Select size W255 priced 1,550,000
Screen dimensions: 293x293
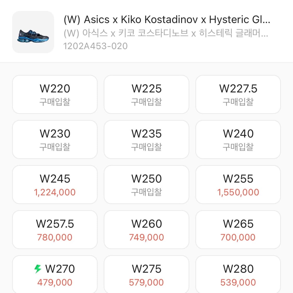point(238,184)
